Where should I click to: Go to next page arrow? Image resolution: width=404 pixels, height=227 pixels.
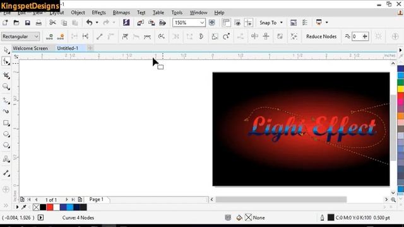(x=67, y=199)
